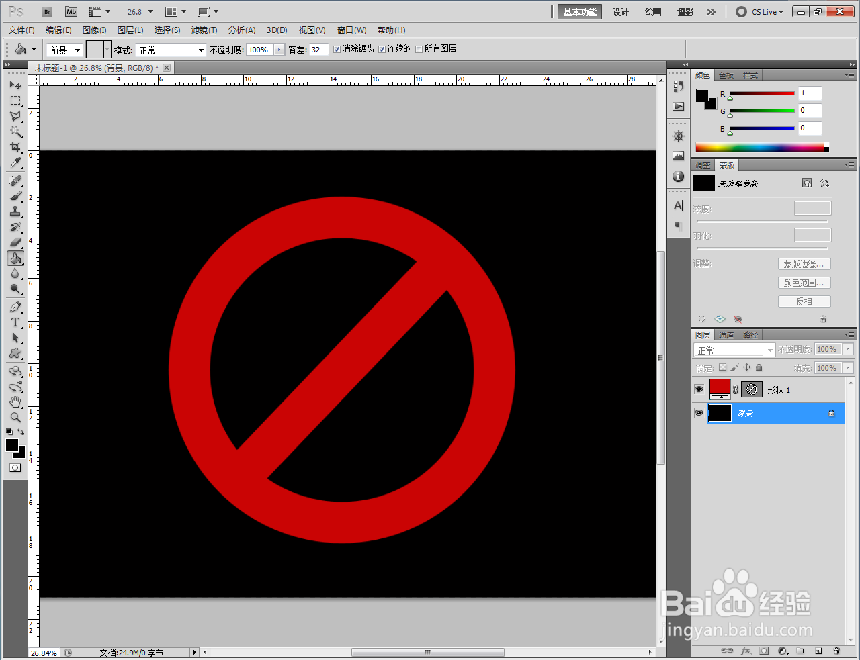
Task: Launch Adobe Bridge from top bar
Action: pyautogui.click(x=47, y=12)
